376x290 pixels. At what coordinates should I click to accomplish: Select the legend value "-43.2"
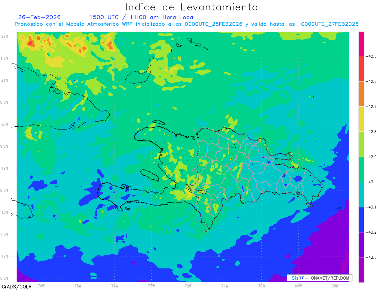371,232
